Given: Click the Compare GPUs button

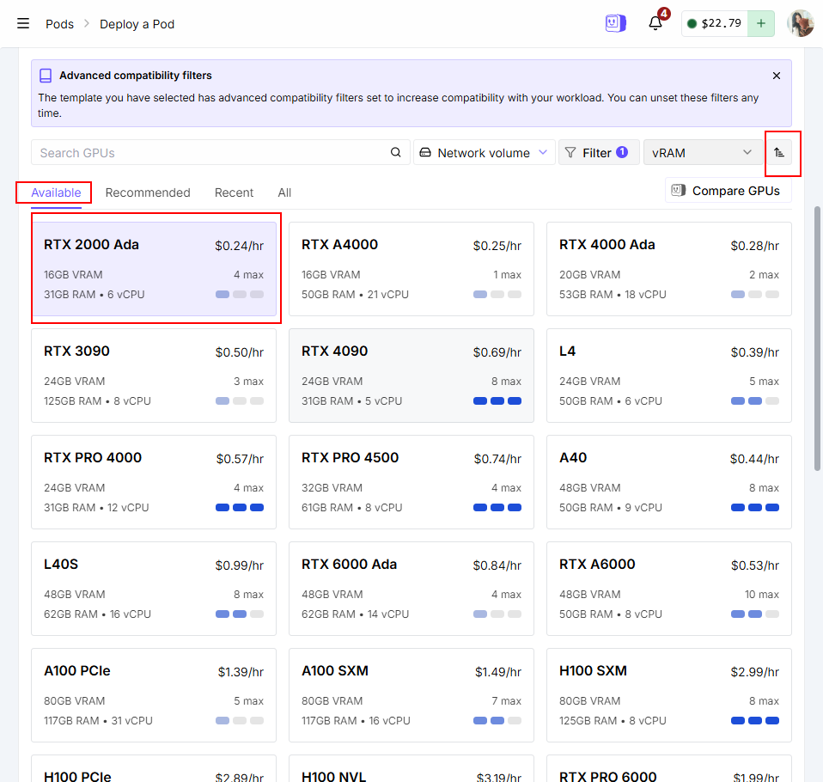Looking at the screenshot, I should point(728,191).
